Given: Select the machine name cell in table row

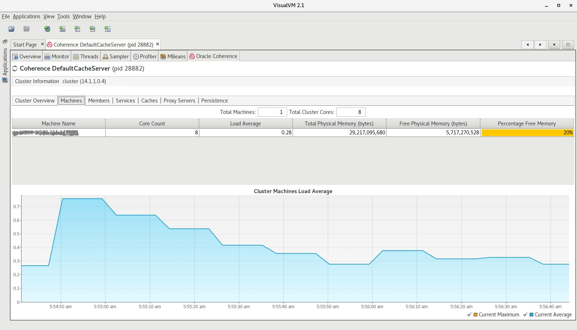Looking at the screenshot, I should (58, 133).
